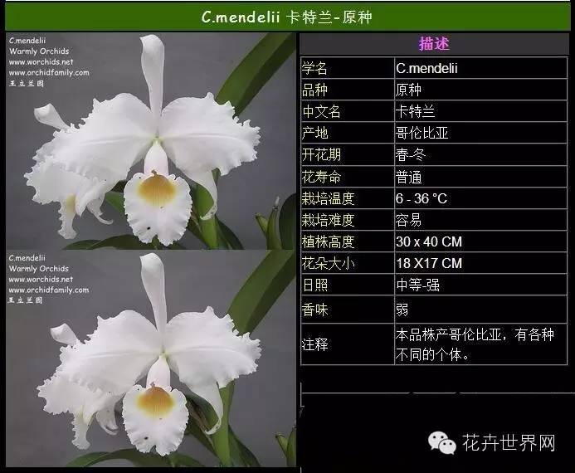
Task: Click the 18 X17 CM flower size value
Action: point(429,263)
